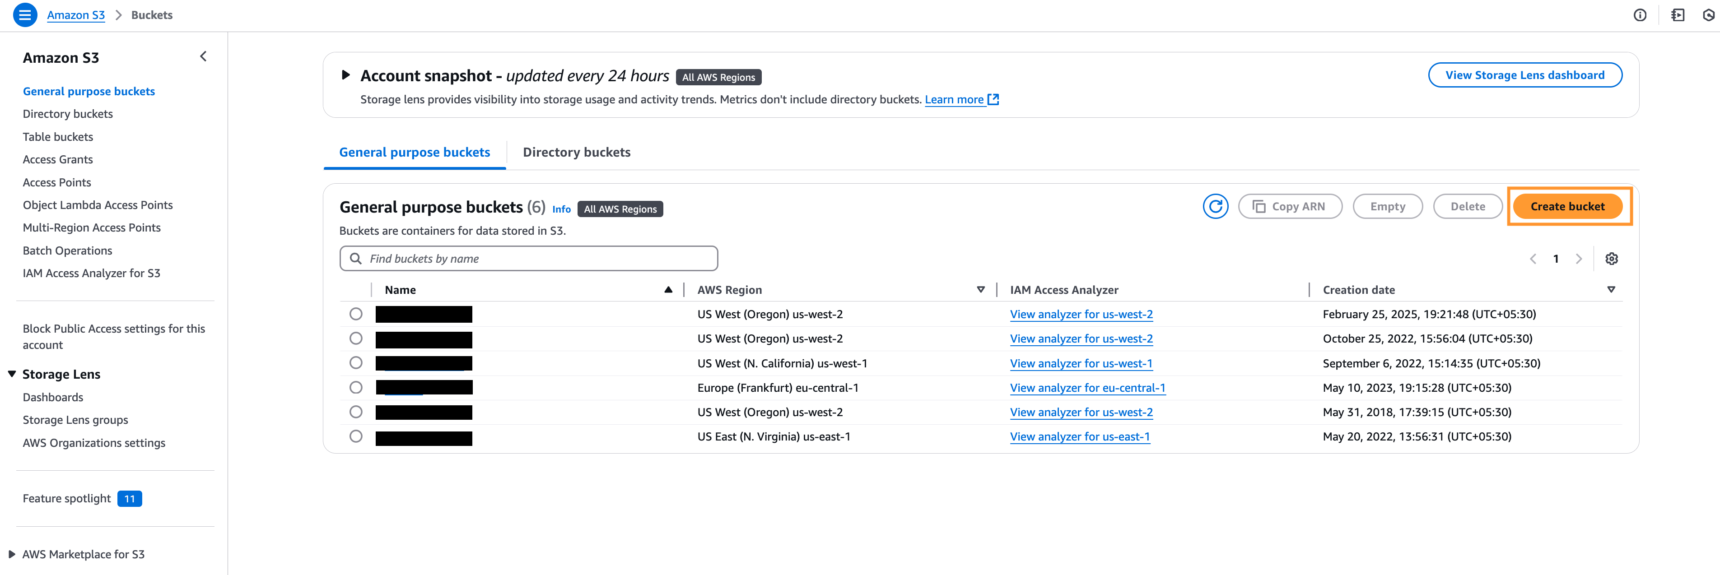Select the eu-central-1 bucket radio button
The image size is (1720, 575).
click(x=356, y=388)
